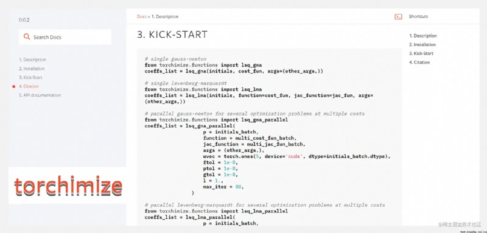
Task: Click inside the Search Docs field
Action: [65, 37]
